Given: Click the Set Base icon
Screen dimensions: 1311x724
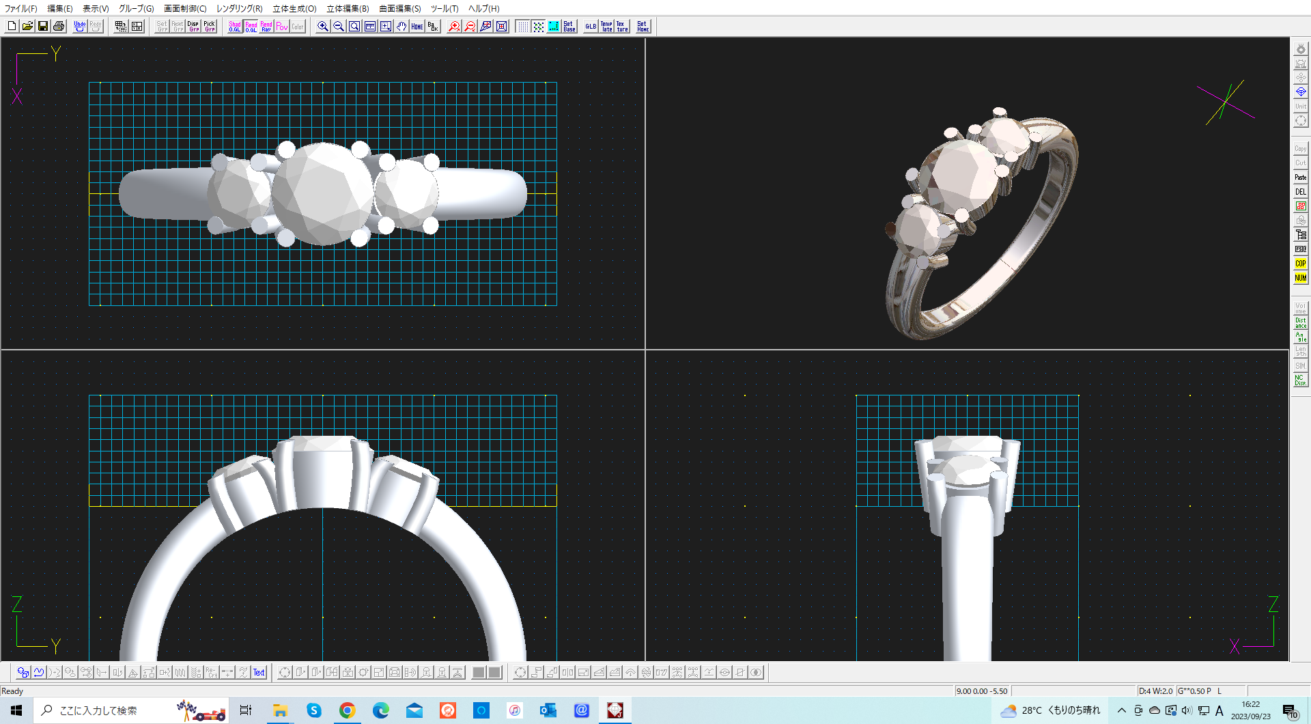Looking at the screenshot, I should tap(569, 26).
